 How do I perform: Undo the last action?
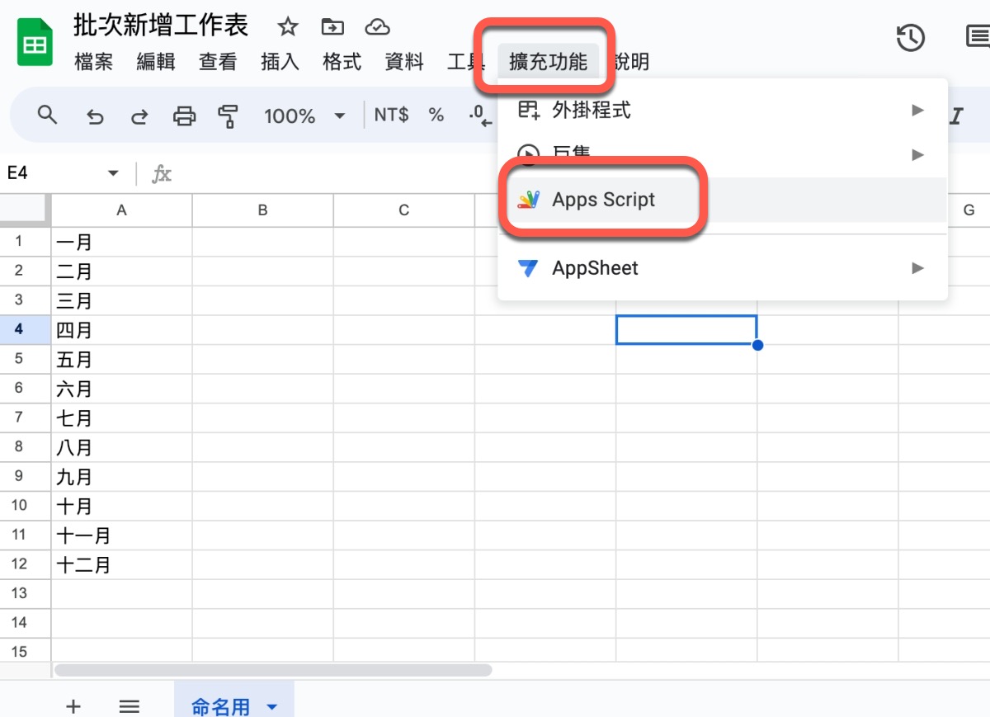click(x=95, y=116)
